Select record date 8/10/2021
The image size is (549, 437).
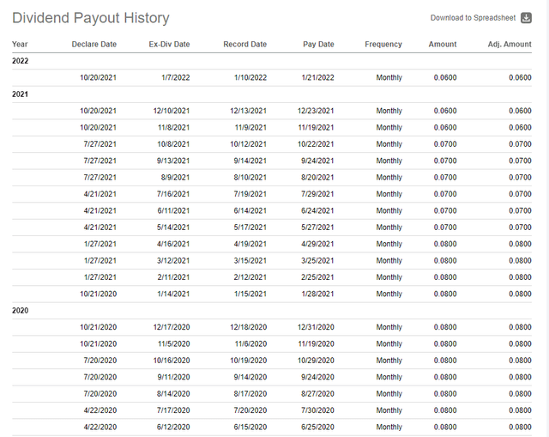pos(250,178)
